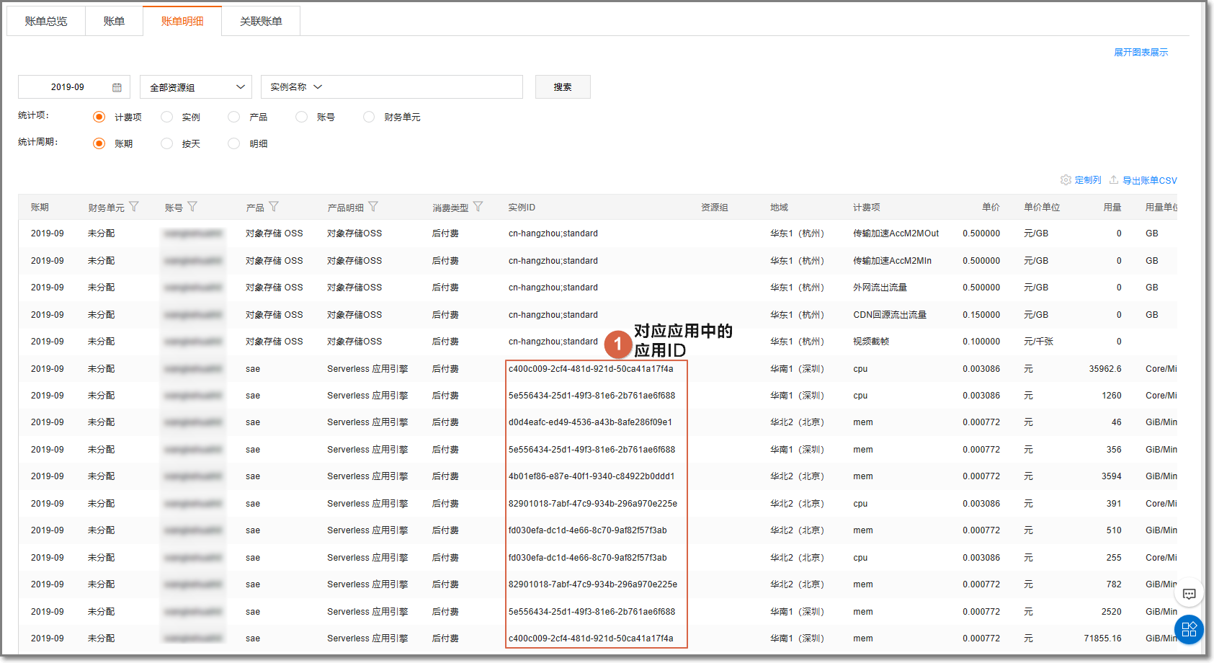Click 用量 column header

click(x=1112, y=208)
